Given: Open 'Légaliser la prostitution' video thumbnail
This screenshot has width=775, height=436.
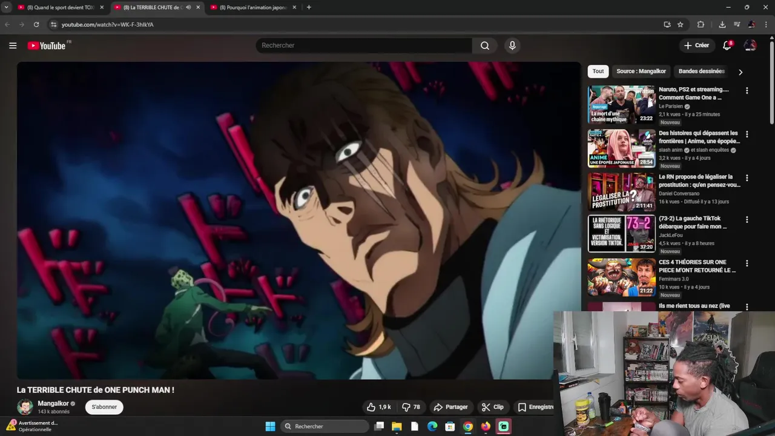Looking at the screenshot, I should point(621,192).
